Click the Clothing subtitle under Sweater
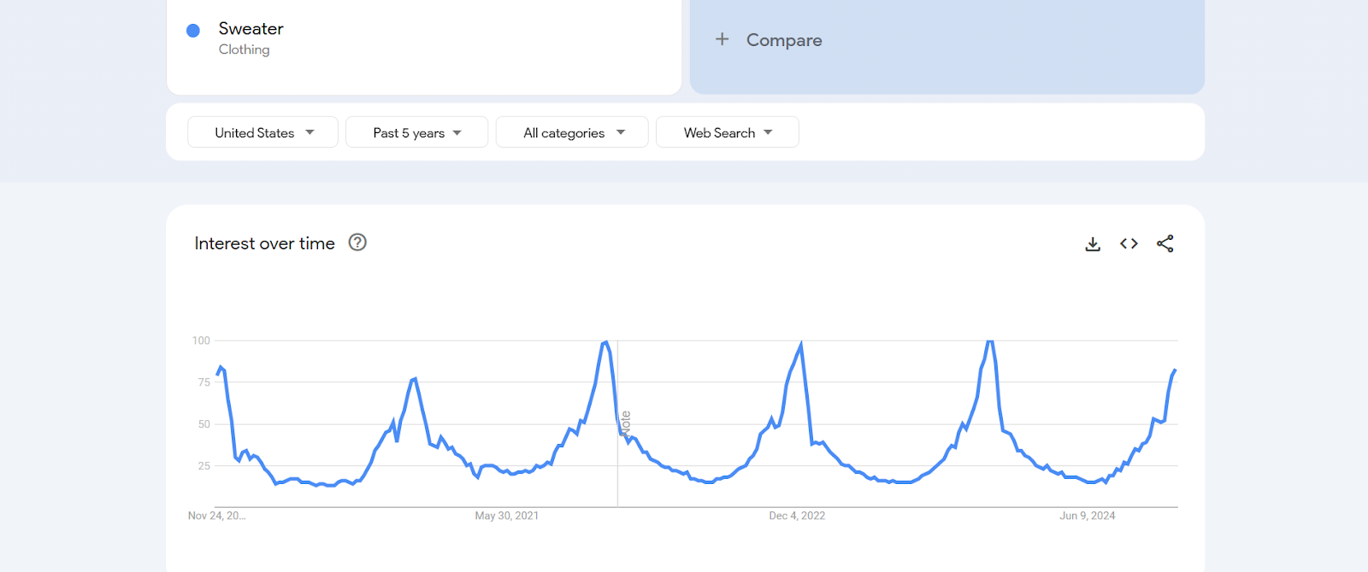Viewport: 1368px width, 572px height. tap(244, 50)
